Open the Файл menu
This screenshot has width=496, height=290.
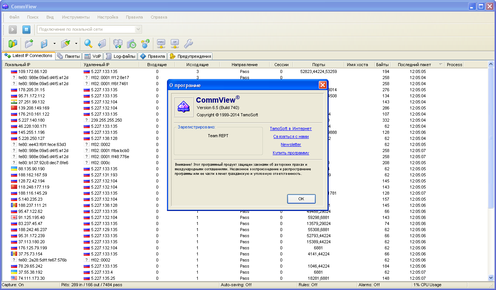click(x=14, y=17)
